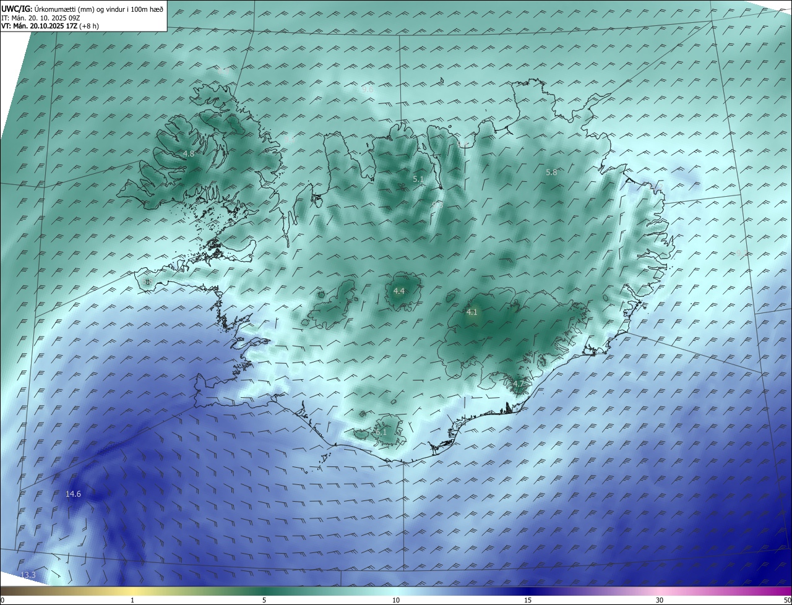Image resolution: width=792 pixels, height=605 pixels.
Task: Pick the magenta color at the colorbar's 50 end
Action: coord(788,591)
